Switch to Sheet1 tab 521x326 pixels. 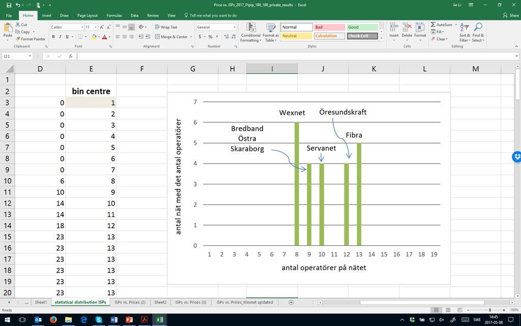click(x=41, y=302)
